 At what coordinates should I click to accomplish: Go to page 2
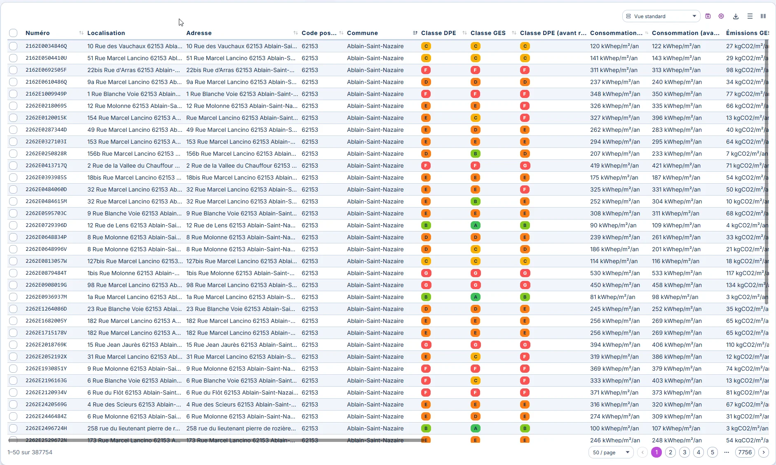[671, 452]
